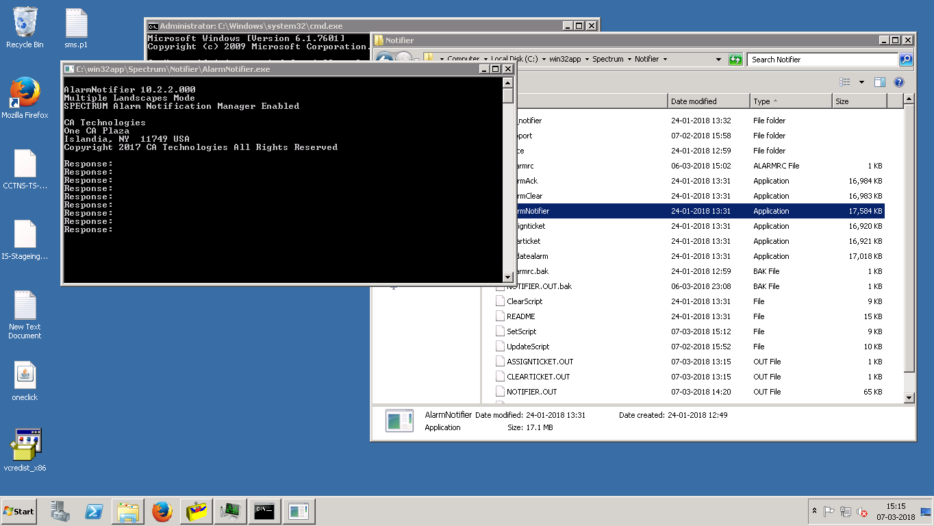This screenshot has width=934, height=526.
Task: Open Firefox from the taskbar
Action: [162, 511]
